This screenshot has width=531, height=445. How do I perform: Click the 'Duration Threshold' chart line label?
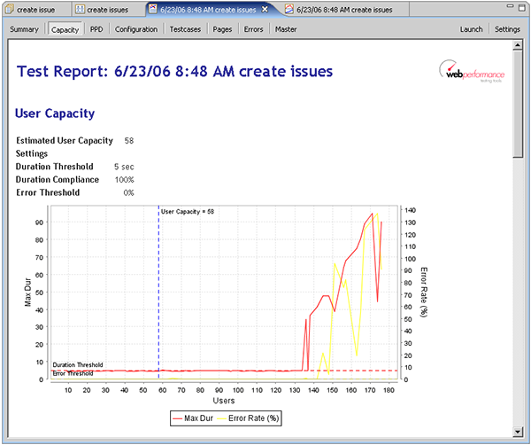(78, 365)
